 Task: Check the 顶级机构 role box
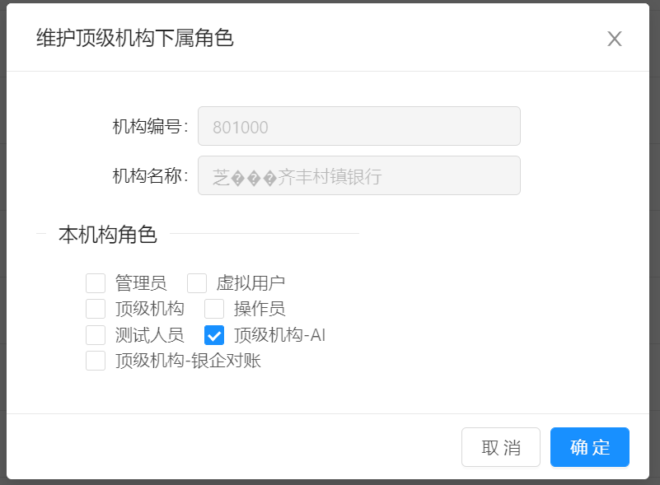(x=96, y=309)
